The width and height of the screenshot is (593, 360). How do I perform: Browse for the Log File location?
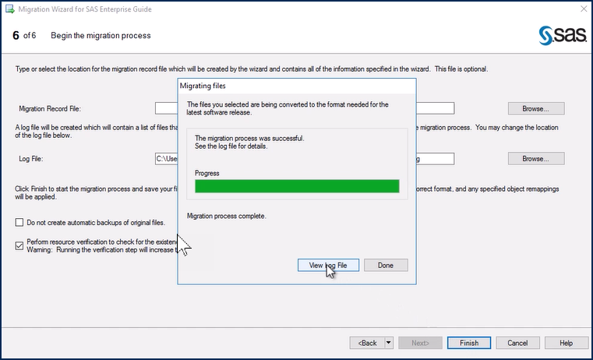point(536,159)
